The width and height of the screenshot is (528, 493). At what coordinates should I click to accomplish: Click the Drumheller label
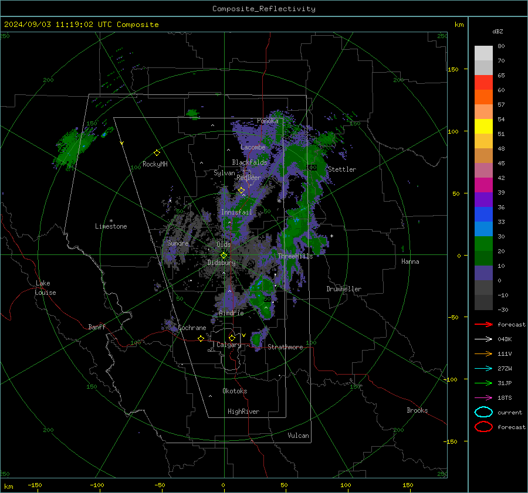[344, 289]
